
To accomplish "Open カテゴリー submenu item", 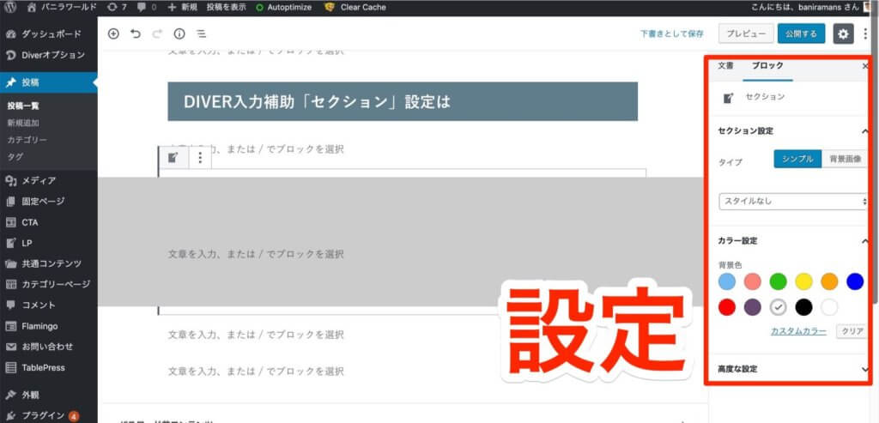I will 27,140.
